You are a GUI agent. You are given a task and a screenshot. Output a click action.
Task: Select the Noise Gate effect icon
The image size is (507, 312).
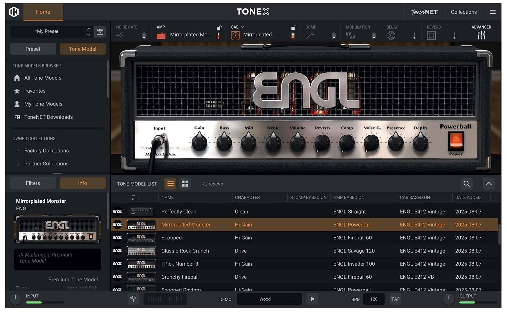pos(120,35)
